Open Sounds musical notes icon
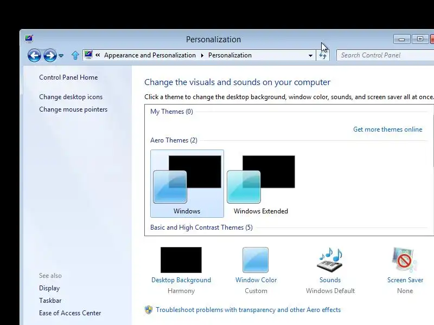The image size is (434, 325). pos(330,260)
